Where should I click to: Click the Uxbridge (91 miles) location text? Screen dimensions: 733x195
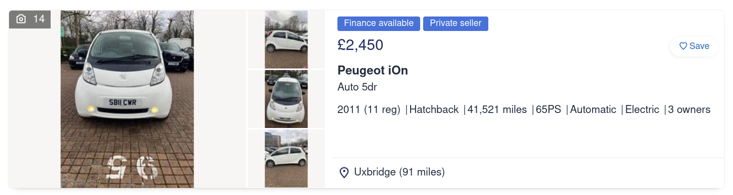pos(399,172)
